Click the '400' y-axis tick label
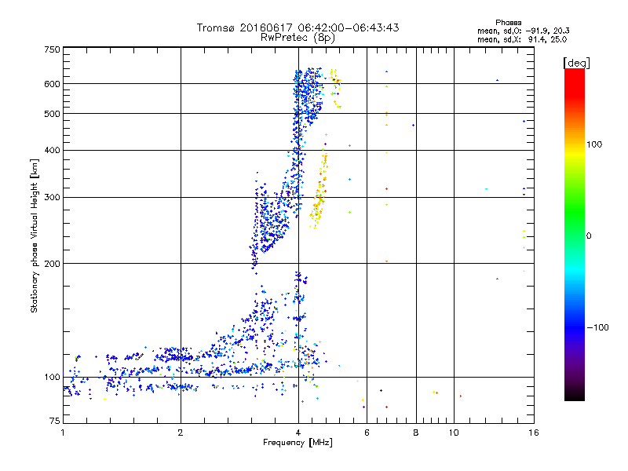 [52, 150]
